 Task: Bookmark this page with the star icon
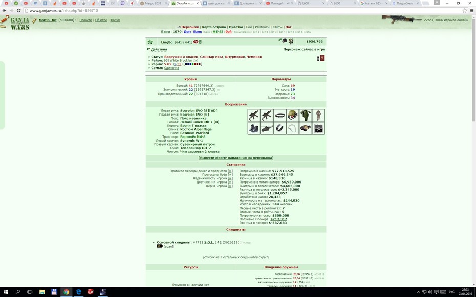click(x=464, y=10)
